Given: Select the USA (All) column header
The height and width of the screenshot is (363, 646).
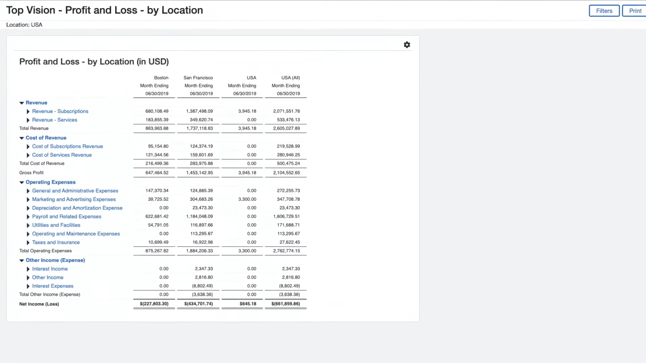Looking at the screenshot, I should pyautogui.click(x=291, y=78).
